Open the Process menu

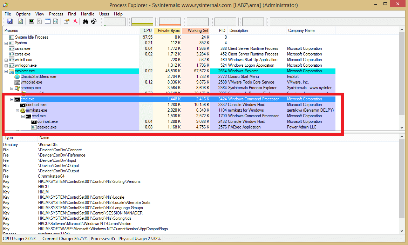click(56, 14)
